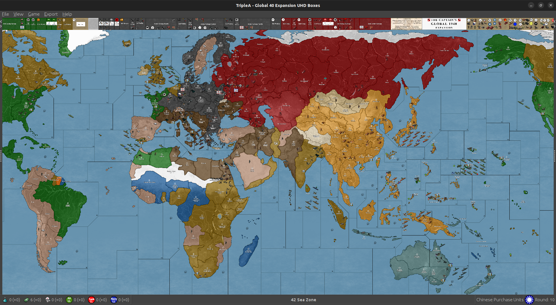Click the Army Group South unit panel
The height and width of the screenshot is (305, 556).
tap(161, 24)
